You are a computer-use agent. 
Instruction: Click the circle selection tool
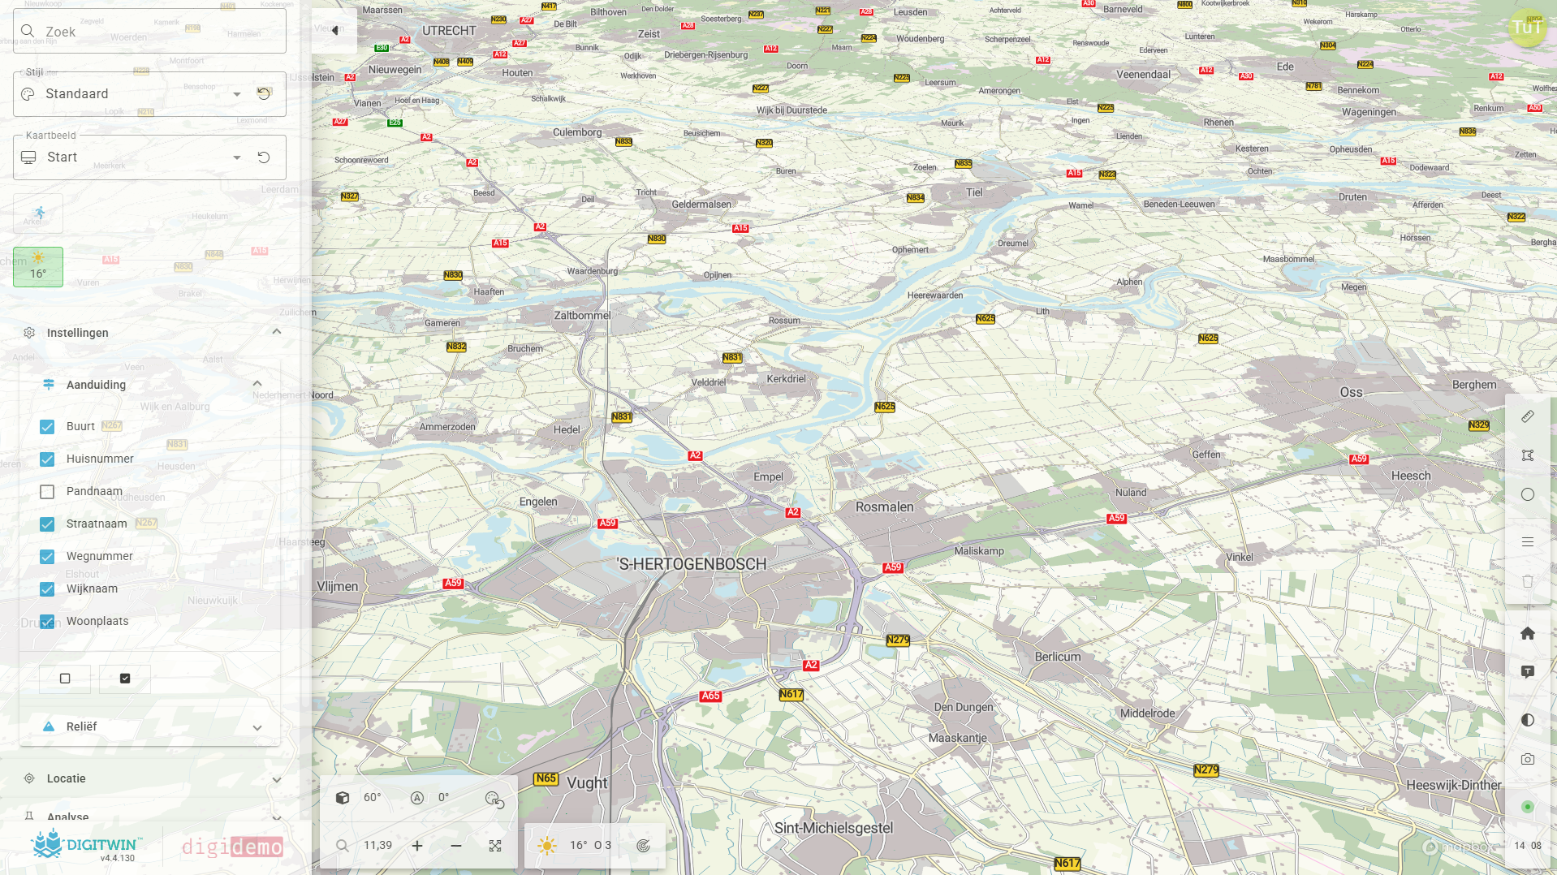pyautogui.click(x=1528, y=494)
